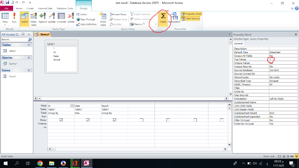Click the View datasheet icon

pyautogui.click(x=5, y=16)
